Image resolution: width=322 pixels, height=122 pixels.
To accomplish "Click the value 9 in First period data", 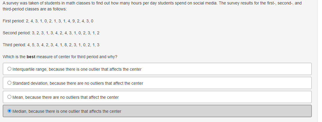I will tap(74, 21).
